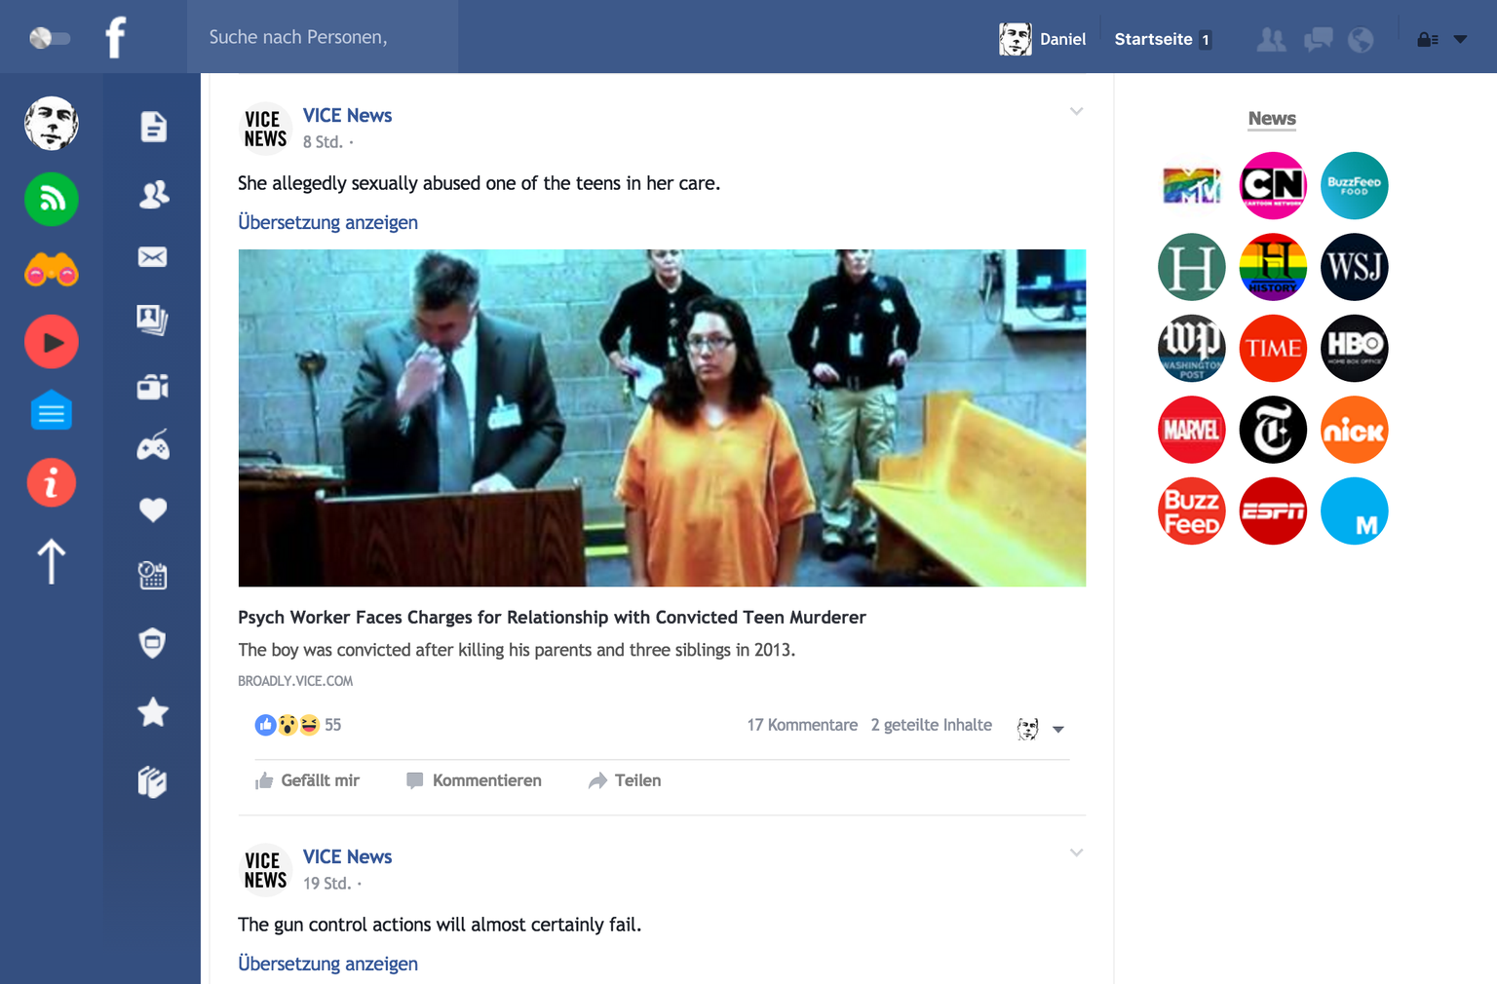Screen dimensions: 1497x984
Task: Open the binoculars icon in the sidebar
Action: point(52,271)
